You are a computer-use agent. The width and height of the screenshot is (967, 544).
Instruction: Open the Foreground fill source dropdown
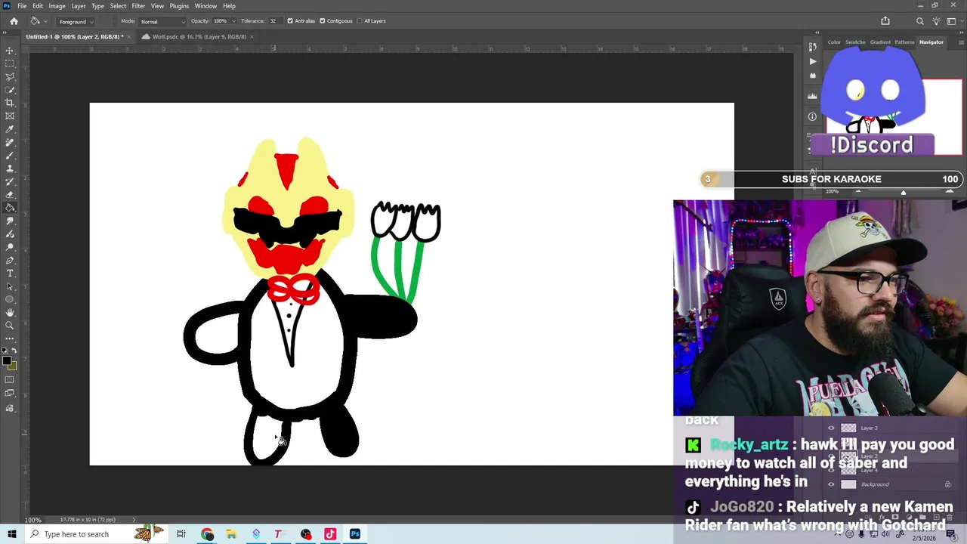[76, 21]
